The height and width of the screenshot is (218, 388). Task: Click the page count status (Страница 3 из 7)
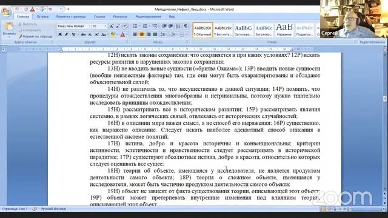point(15,209)
